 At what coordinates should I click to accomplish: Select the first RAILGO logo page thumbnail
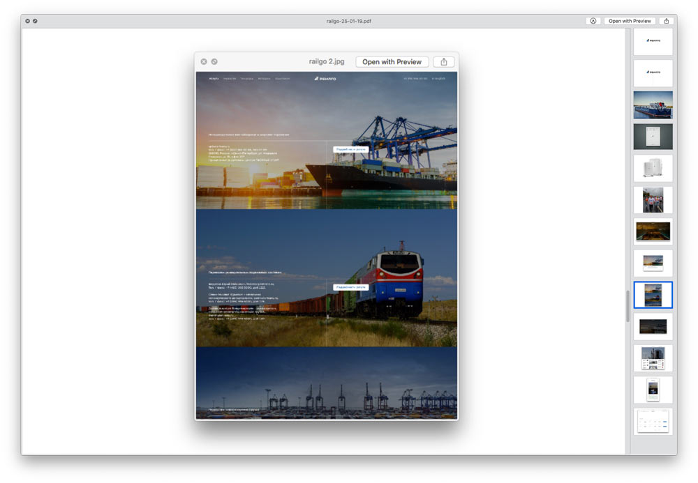point(653,41)
